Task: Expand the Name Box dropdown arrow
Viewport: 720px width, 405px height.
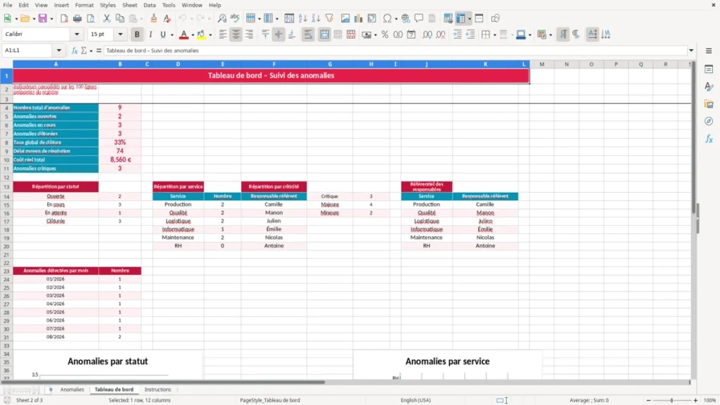Action: point(59,51)
